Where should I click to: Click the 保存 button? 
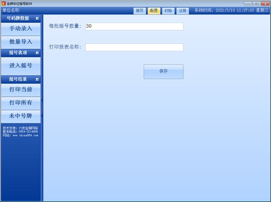pos(164,71)
